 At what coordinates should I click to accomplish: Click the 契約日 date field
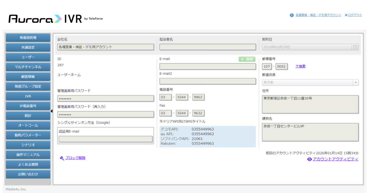[x=307, y=47]
